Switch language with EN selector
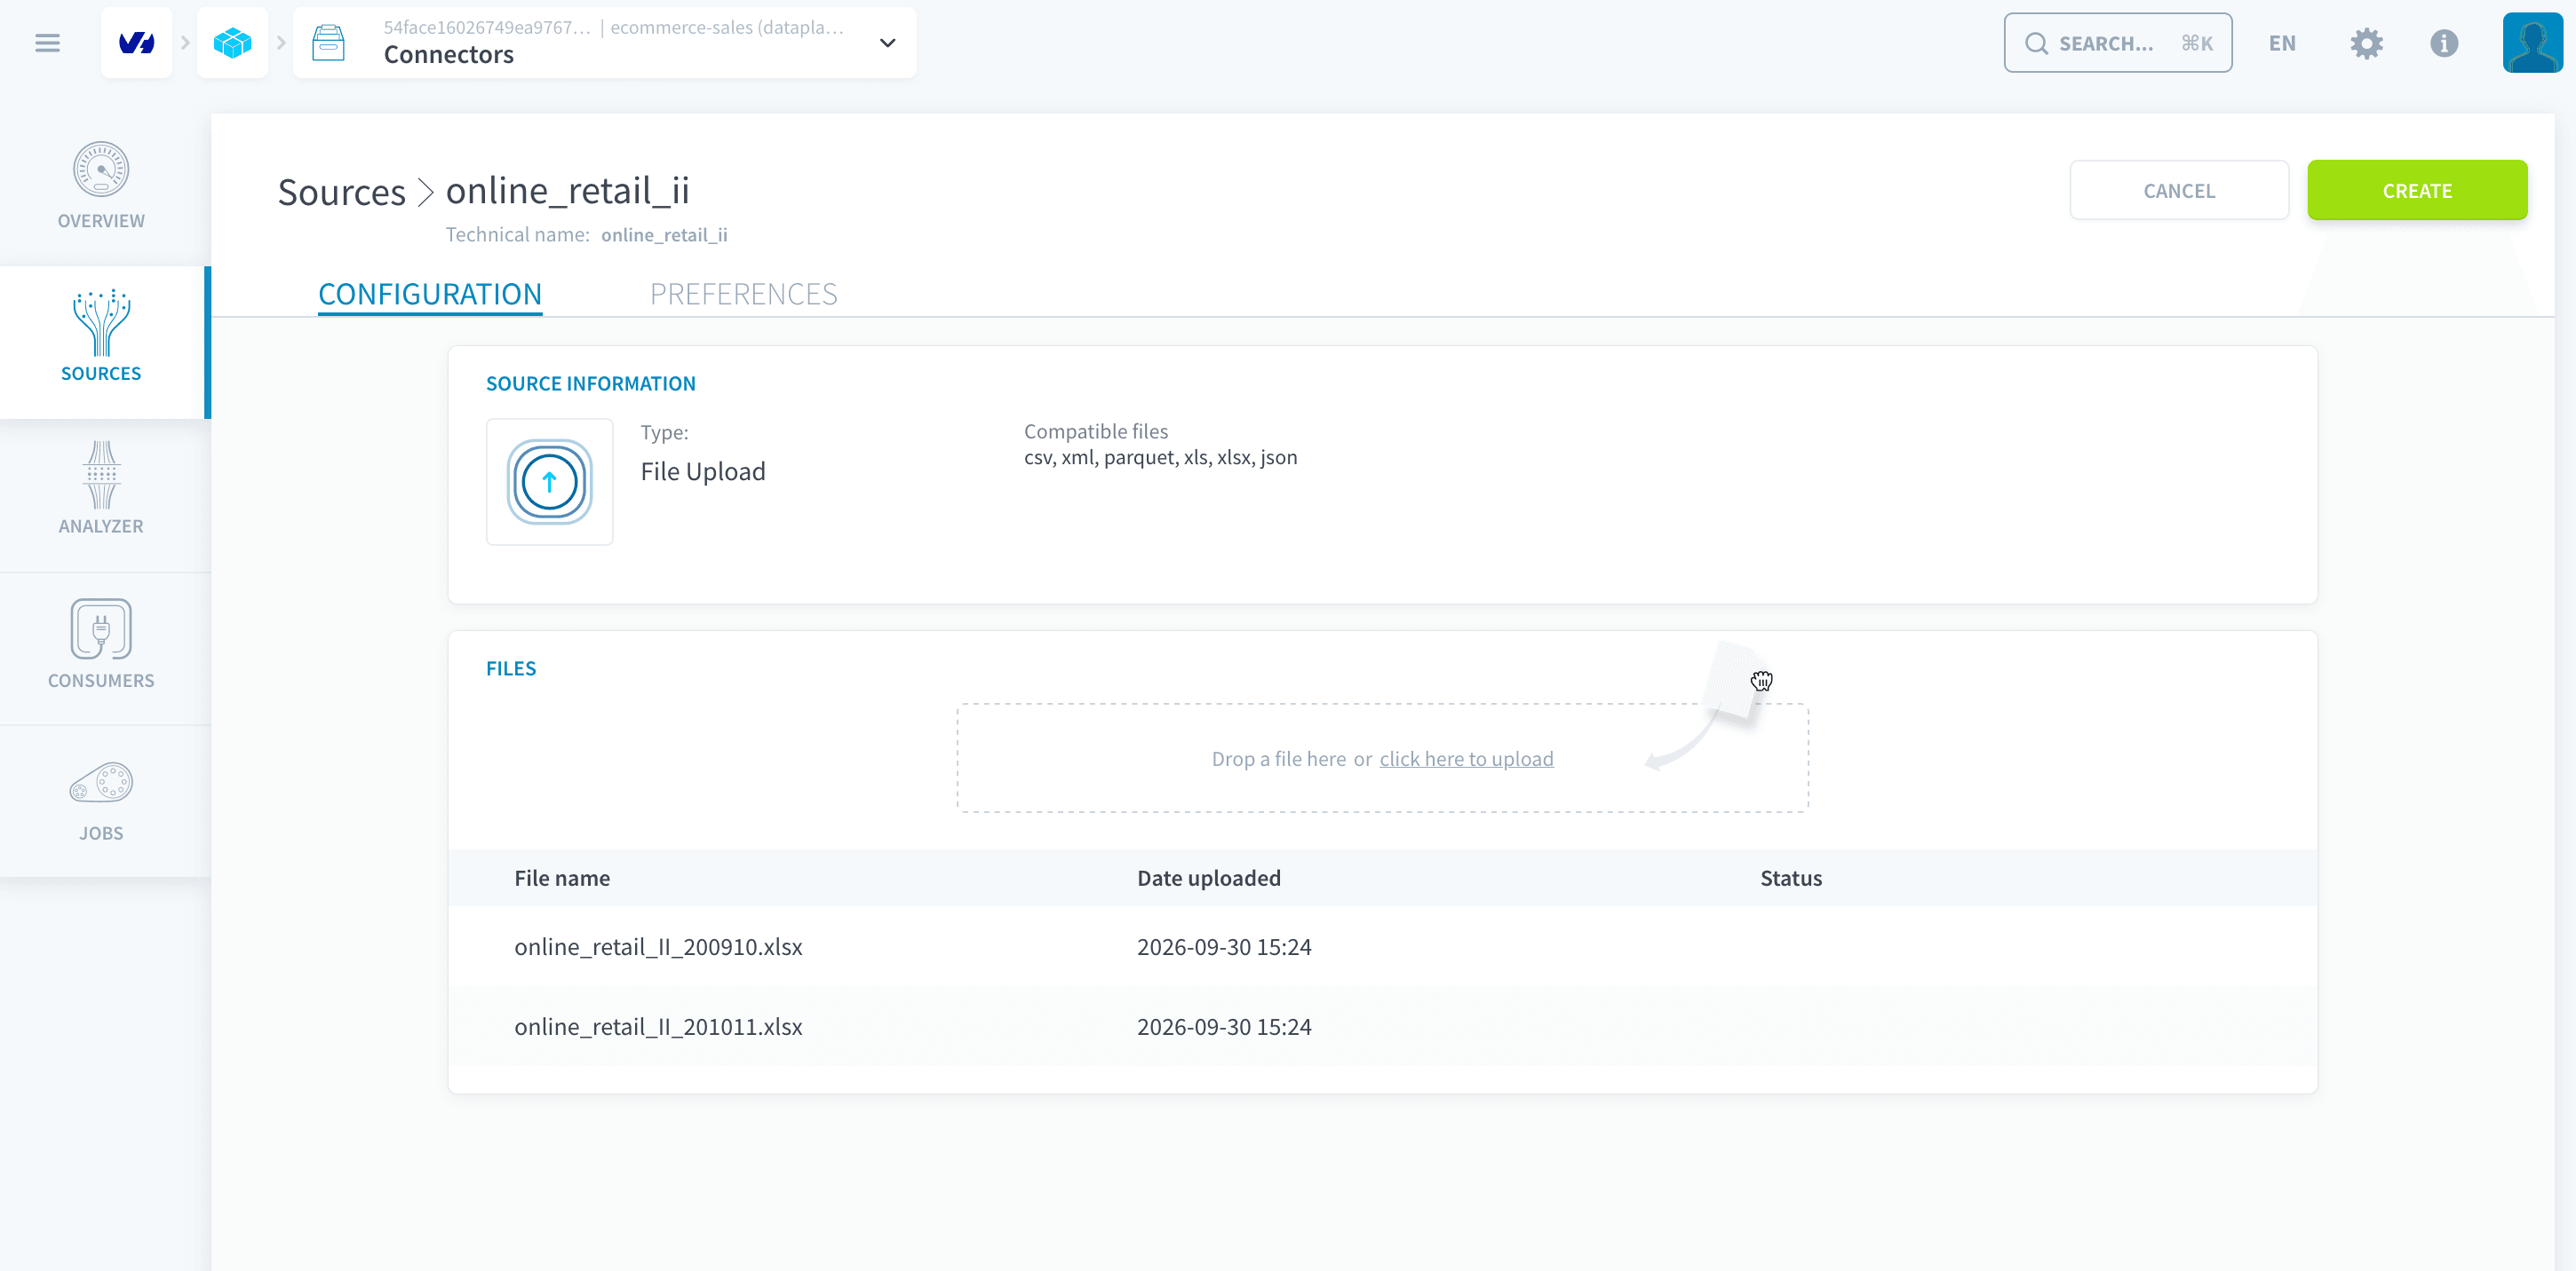Screen dimensions: 2576x1271 (x=2282, y=43)
